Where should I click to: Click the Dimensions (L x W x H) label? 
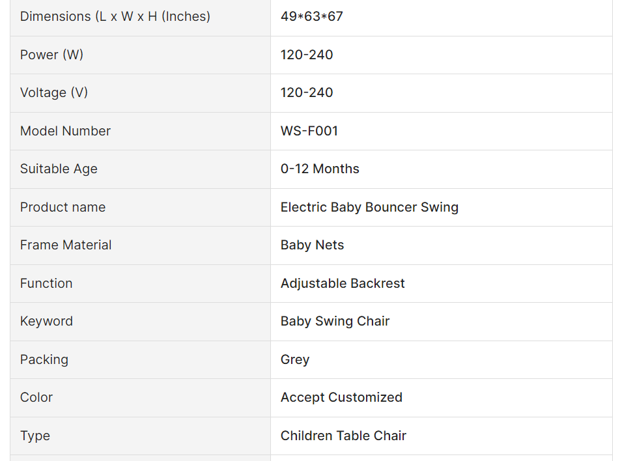(x=115, y=16)
